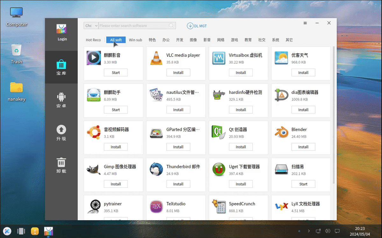
Task: Click the nautilus file manager icon
Action: point(156,95)
